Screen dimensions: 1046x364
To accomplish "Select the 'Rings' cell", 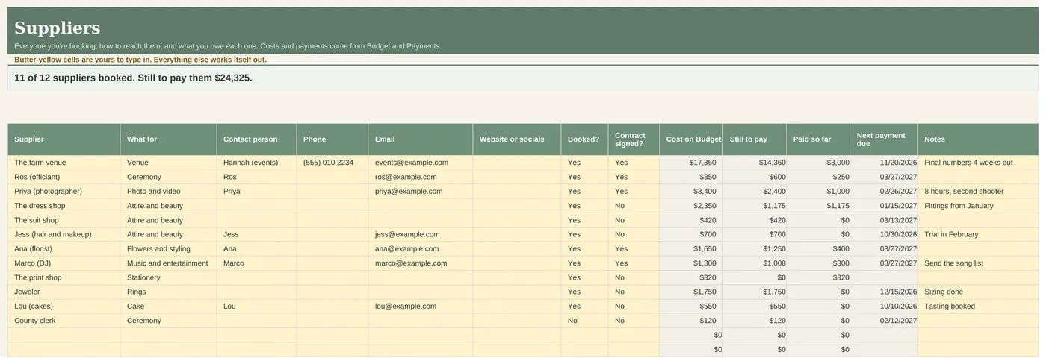I will 169,292.
